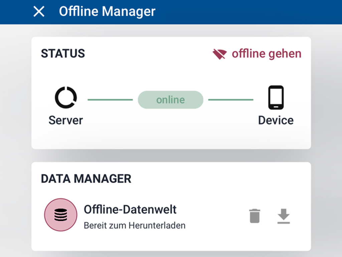
Task: Click empty space in the Status card below Server
Action: [x=66, y=138]
